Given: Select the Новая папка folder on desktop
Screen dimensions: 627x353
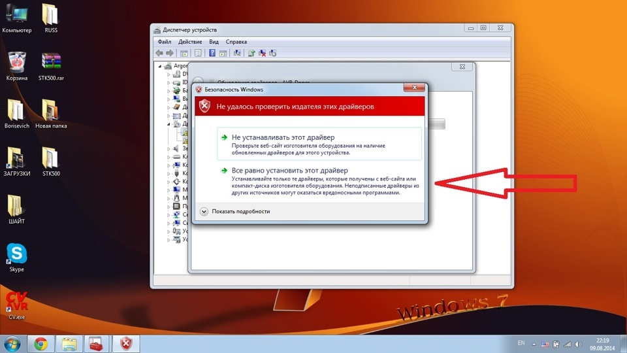Looking at the screenshot, I should tap(51, 114).
